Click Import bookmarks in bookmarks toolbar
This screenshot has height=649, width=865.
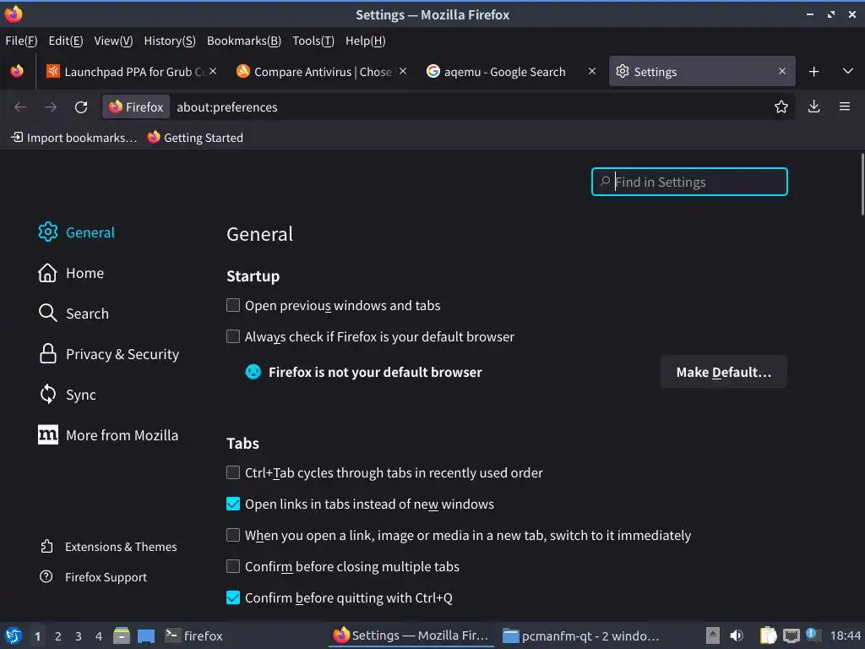point(74,138)
